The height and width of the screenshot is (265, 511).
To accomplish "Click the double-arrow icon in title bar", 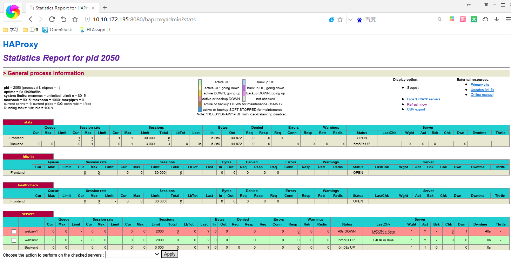I will pyautogui.click(x=469, y=5).
